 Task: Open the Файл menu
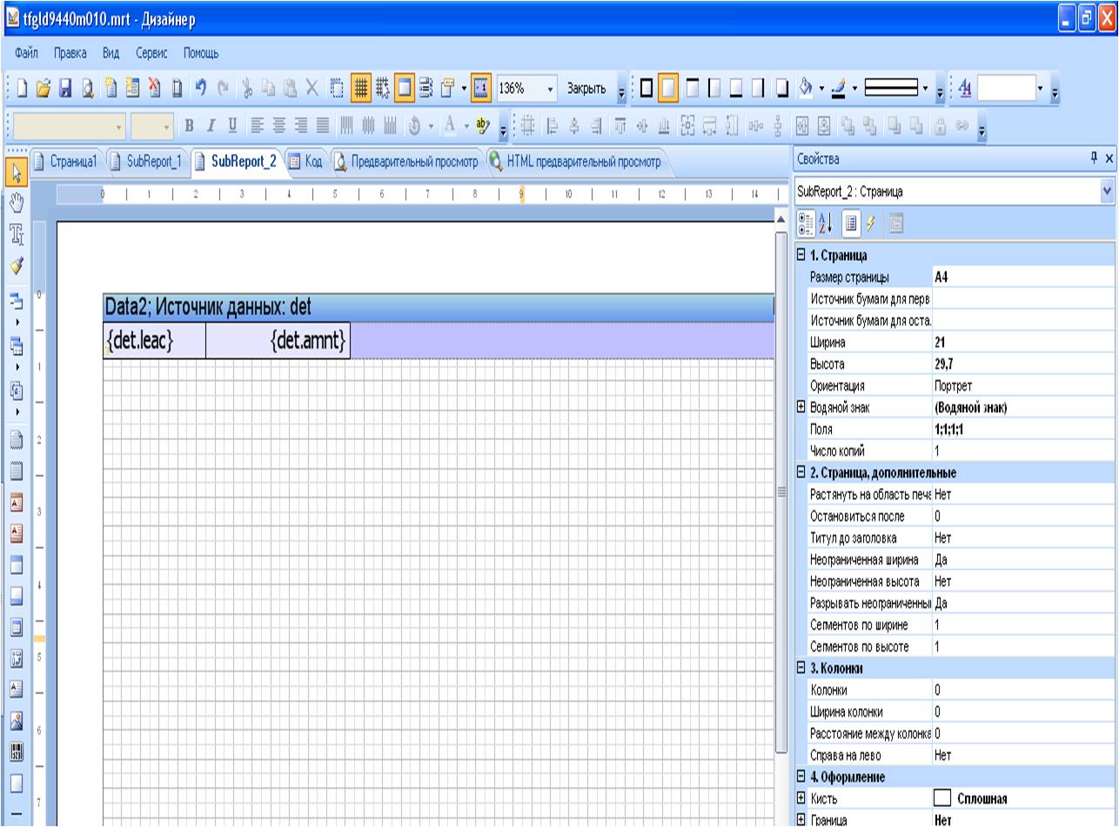[26, 53]
